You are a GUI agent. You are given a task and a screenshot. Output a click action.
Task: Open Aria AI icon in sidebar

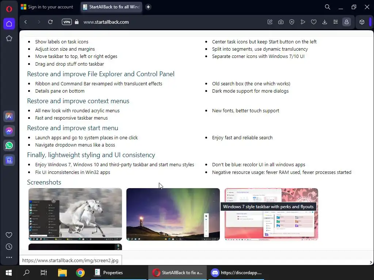[x=9, y=116]
